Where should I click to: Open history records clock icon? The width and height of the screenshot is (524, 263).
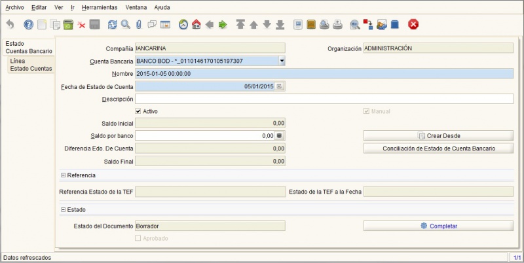183,24
